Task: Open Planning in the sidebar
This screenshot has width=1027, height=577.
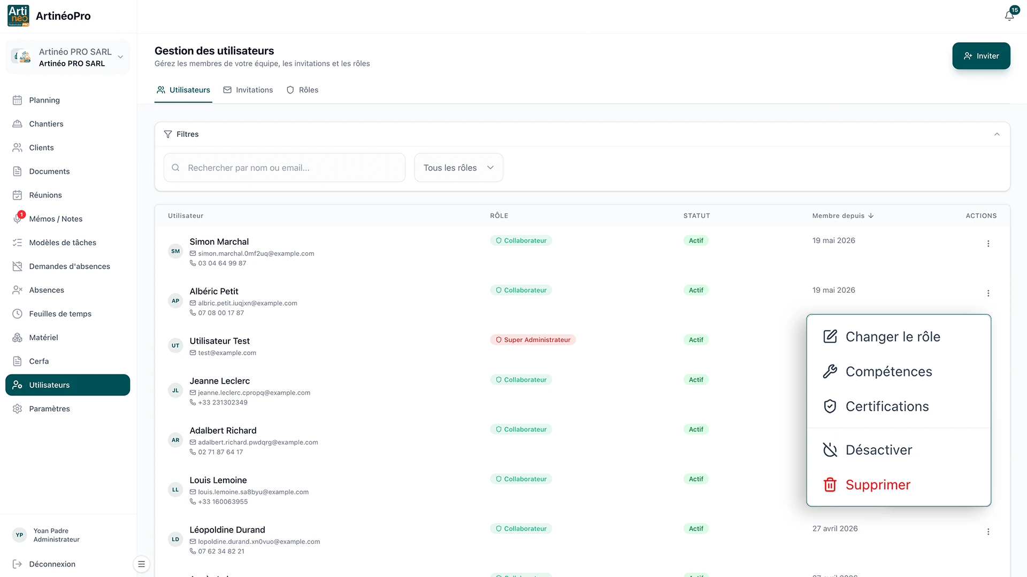Action: 68,100
